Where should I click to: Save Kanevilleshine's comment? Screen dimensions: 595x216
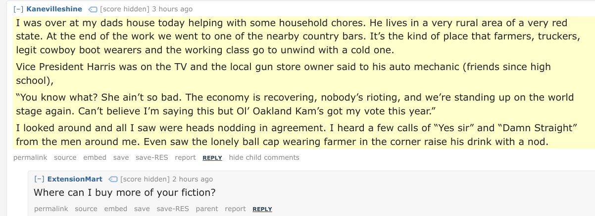(121, 158)
